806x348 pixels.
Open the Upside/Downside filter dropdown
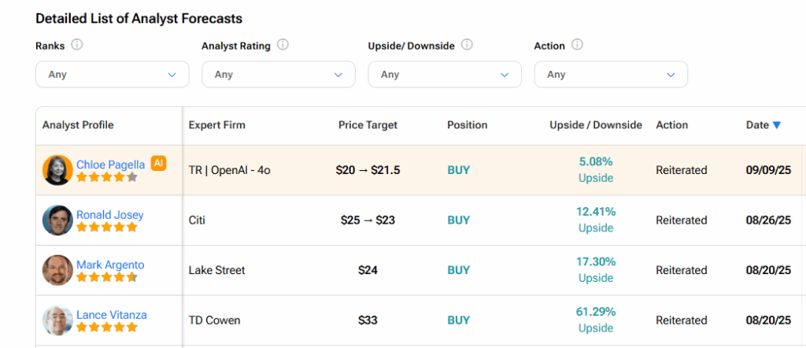[445, 75]
